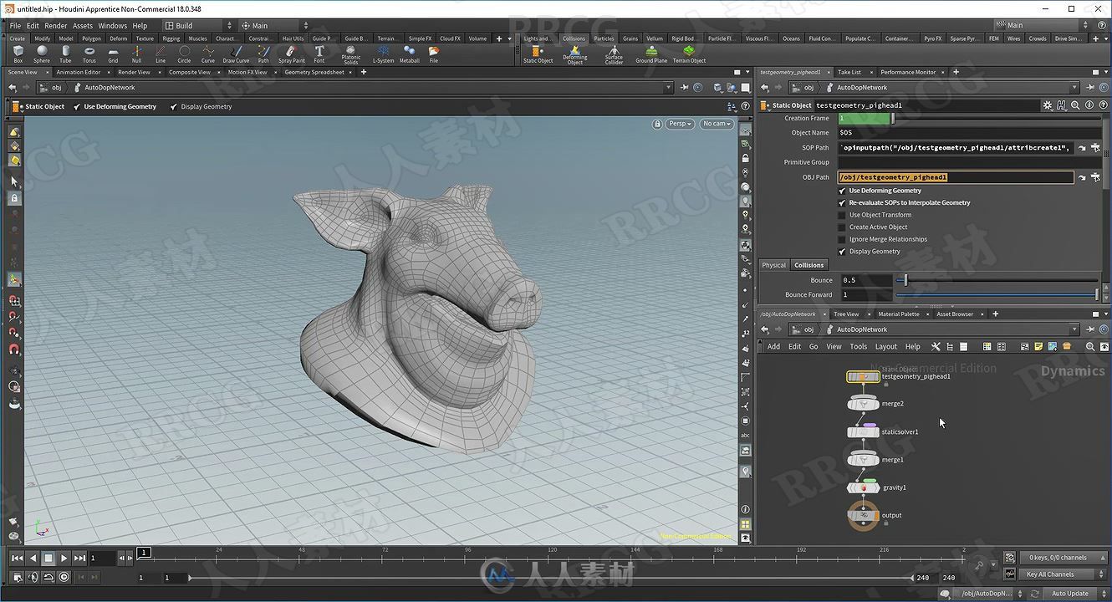
Task: Open the Build desktop dropdown
Action: coord(198,25)
